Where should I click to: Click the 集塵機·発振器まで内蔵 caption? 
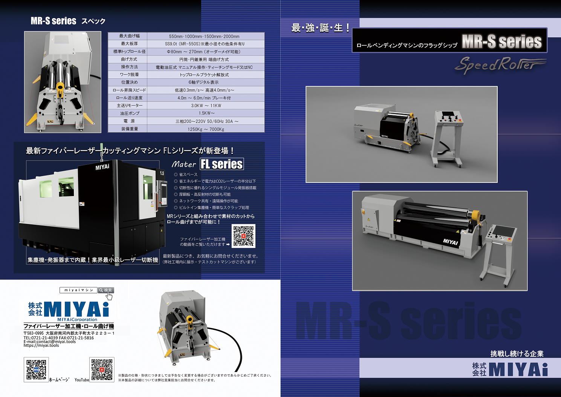93,260
